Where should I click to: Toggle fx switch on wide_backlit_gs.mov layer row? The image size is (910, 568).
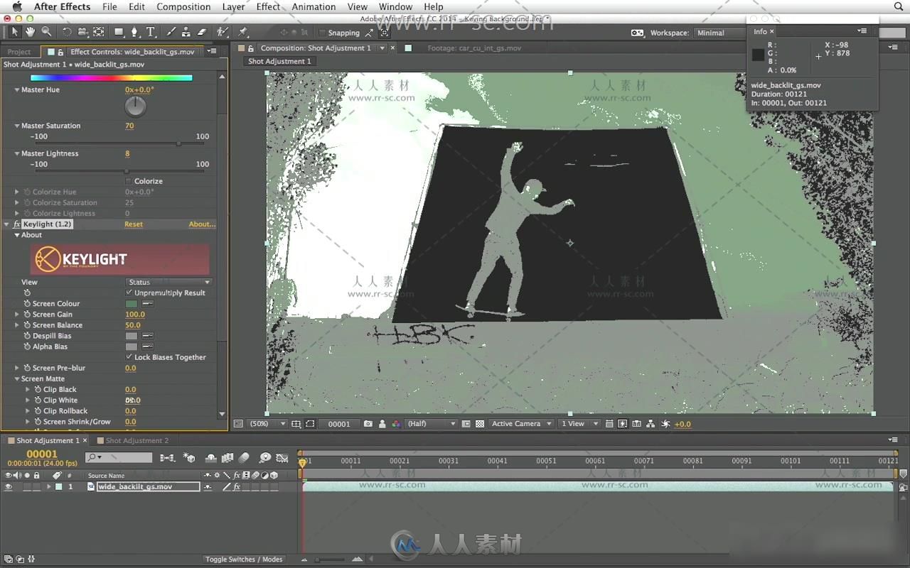pyautogui.click(x=237, y=487)
